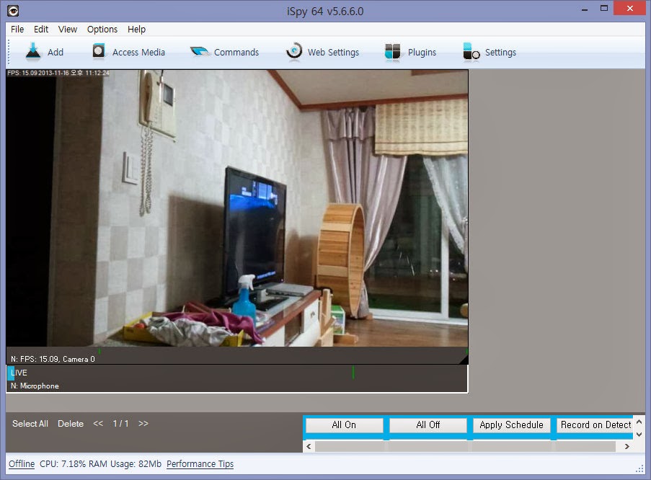Enable Record on Detect
651x480 pixels.
tap(595, 425)
